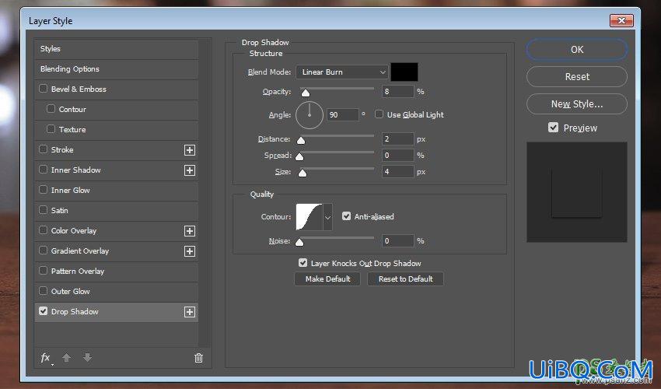Open the black shadow color swatch

[x=404, y=72]
